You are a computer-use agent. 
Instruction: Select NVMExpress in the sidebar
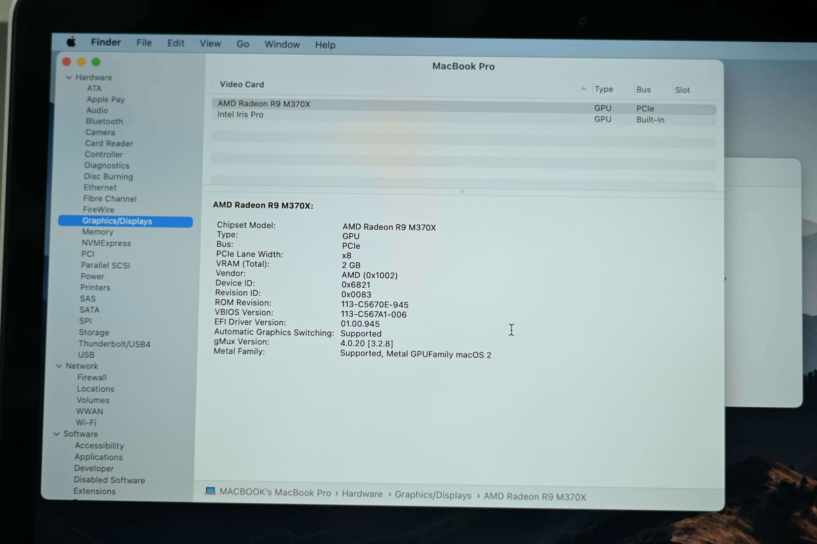point(106,243)
